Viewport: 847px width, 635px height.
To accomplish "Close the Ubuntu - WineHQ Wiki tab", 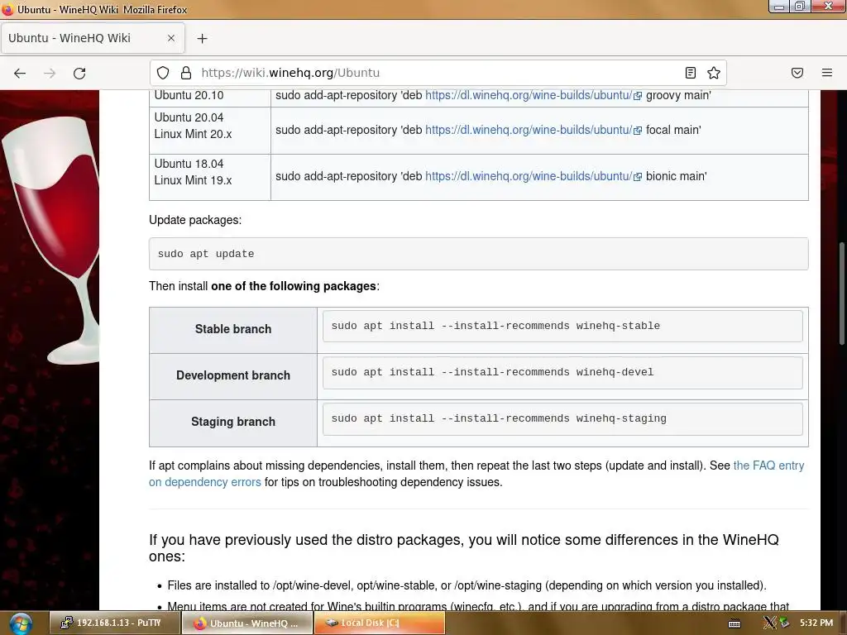I will [x=171, y=38].
